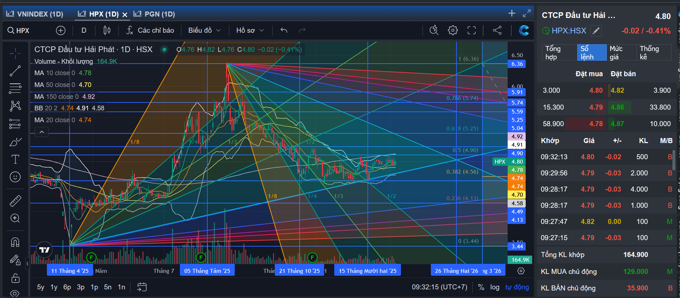680x298 pixels.
Task: Click the timezone 09:32:15 (UTC+7)
Action: [440, 287]
